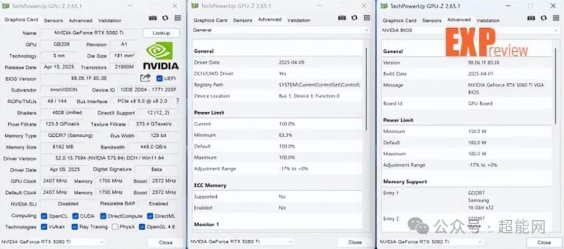The image size is (564, 249).
Task: Click GPU-Z app icon in right title bar
Action: pos(384,6)
